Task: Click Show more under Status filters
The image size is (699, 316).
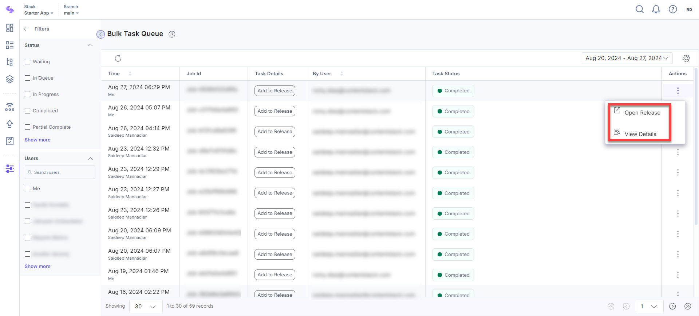Action: (37, 140)
